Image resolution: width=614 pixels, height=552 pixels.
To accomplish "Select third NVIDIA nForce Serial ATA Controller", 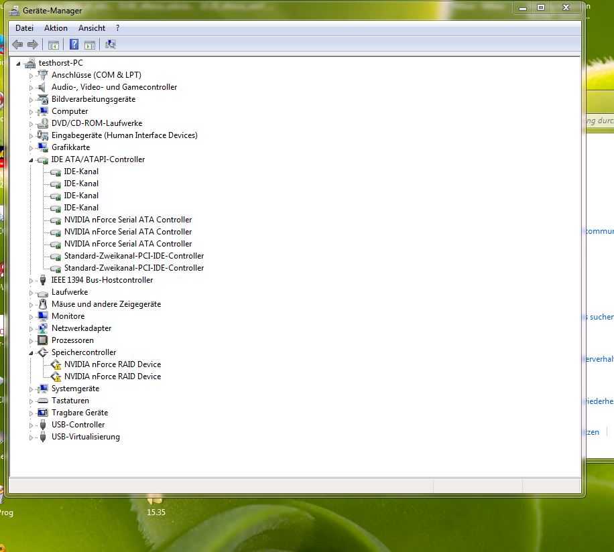I will pyautogui.click(x=128, y=244).
